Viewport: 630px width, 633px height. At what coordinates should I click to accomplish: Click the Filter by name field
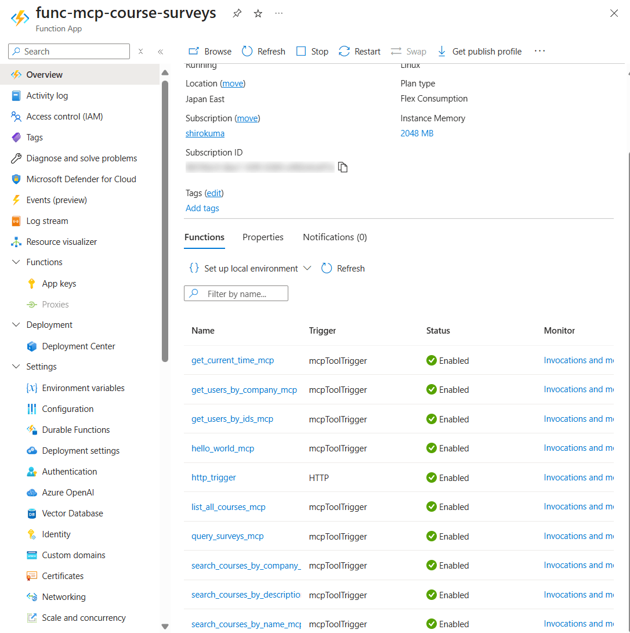[x=236, y=294]
